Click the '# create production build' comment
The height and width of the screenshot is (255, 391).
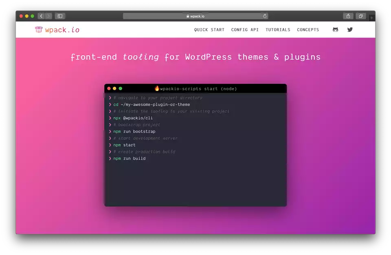[x=144, y=152]
